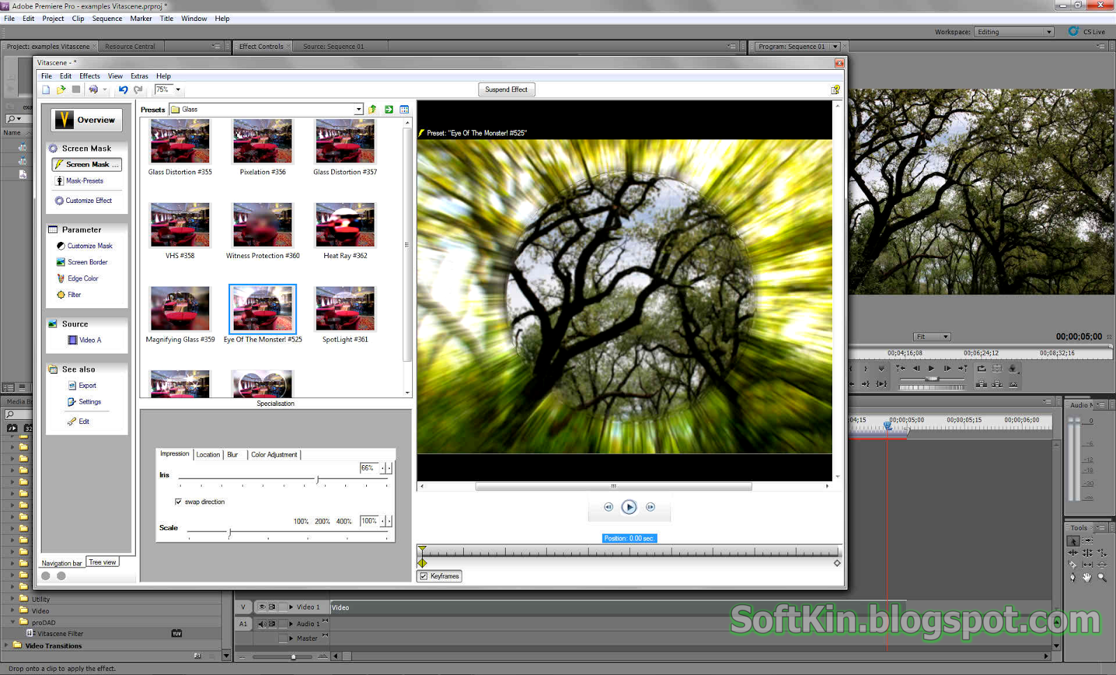Play the Program monitor sequence
The image size is (1116, 675).
[x=931, y=368]
